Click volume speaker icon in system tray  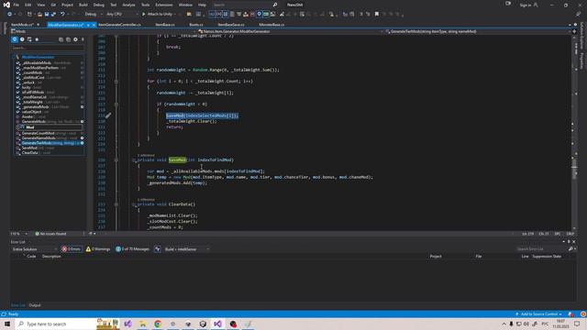pos(526,324)
